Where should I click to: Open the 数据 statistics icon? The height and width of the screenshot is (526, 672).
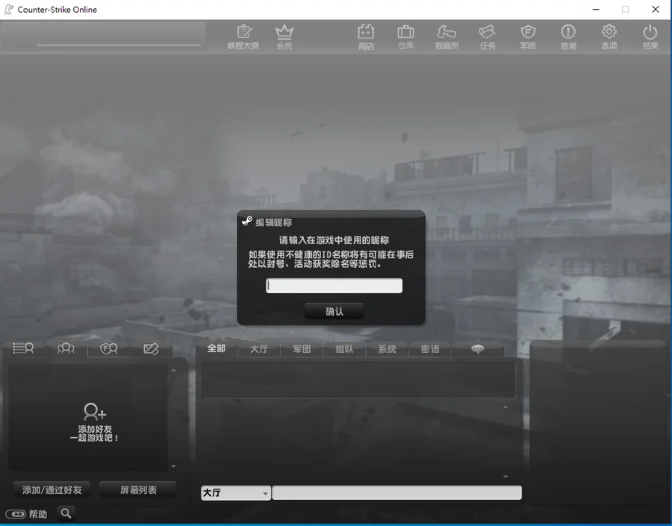coord(568,37)
